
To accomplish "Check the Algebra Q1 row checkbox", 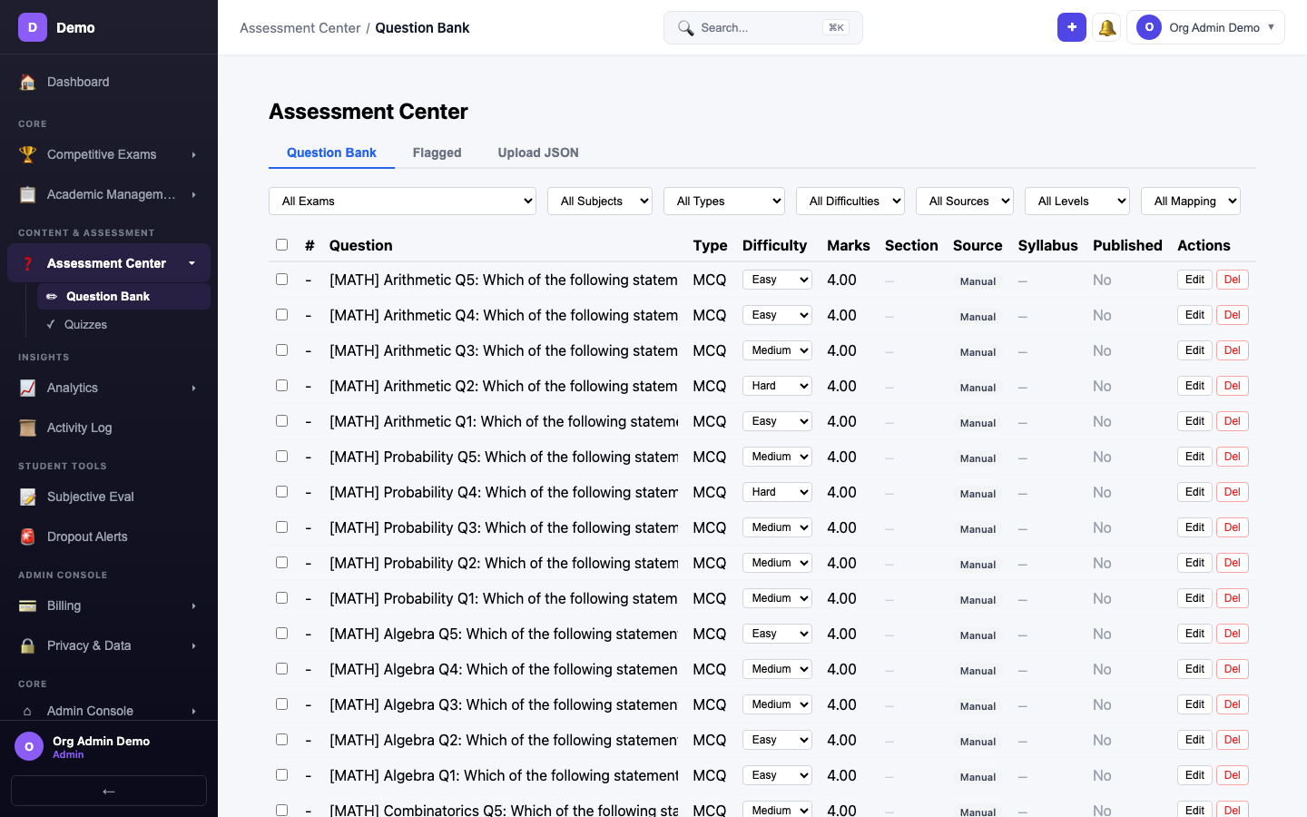I will point(281,774).
